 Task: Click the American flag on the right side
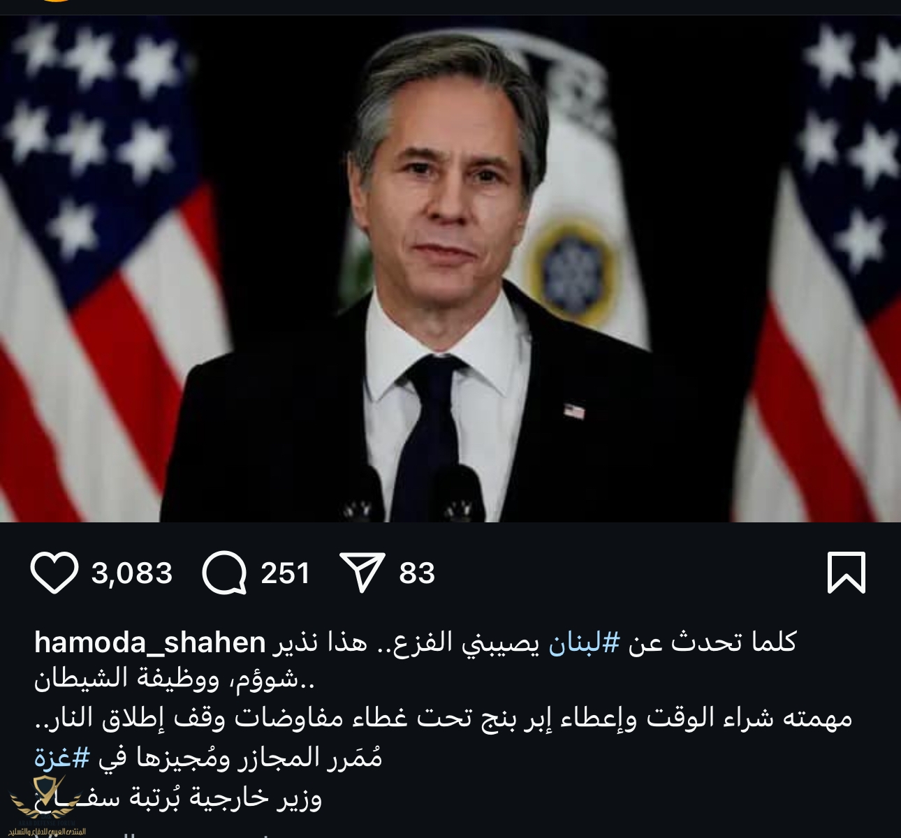tap(821, 269)
